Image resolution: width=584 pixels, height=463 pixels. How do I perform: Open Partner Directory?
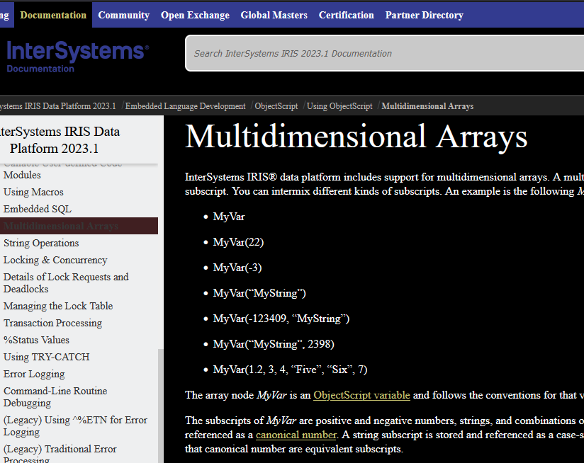[425, 15]
